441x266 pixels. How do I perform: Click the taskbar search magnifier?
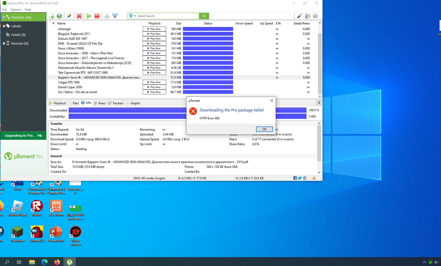(x=7, y=262)
